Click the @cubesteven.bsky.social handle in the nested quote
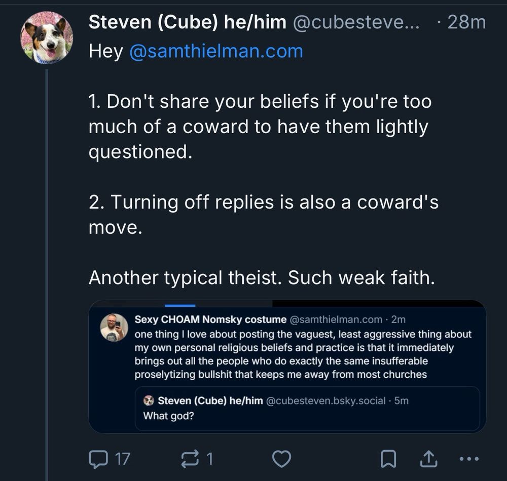Screen dimensions: 507x481 pyautogui.click(x=327, y=401)
